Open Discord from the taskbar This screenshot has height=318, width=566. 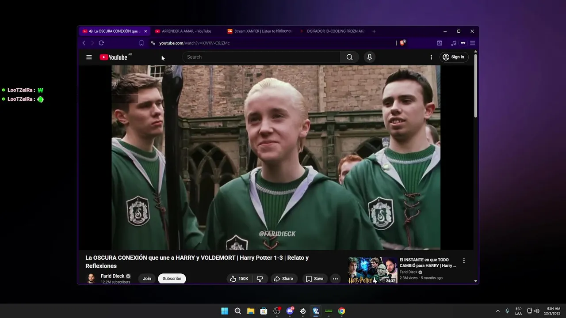(x=290, y=311)
